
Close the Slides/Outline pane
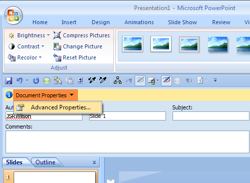pyautogui.click(x=94, y=162)
